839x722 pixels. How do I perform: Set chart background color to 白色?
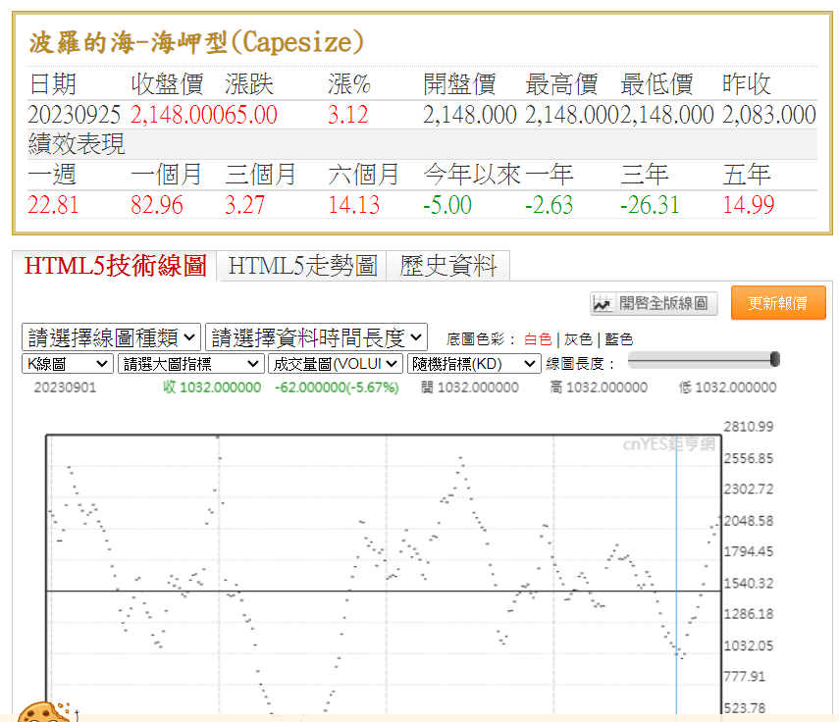point(538,339)
